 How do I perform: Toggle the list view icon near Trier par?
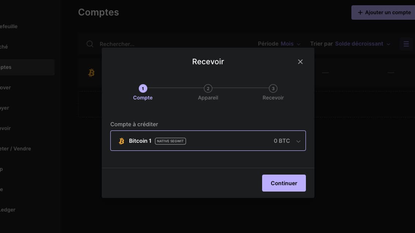point(406,44)
